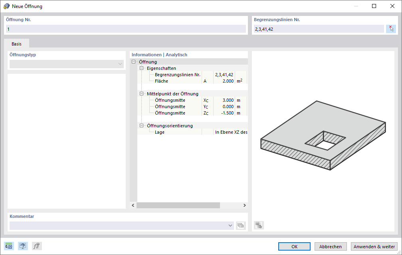
Task: Collapse the Öffnungsorientierung node
Action: click(141, 126)
